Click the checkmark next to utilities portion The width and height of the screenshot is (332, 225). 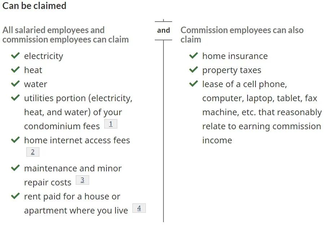coord(15,98)
